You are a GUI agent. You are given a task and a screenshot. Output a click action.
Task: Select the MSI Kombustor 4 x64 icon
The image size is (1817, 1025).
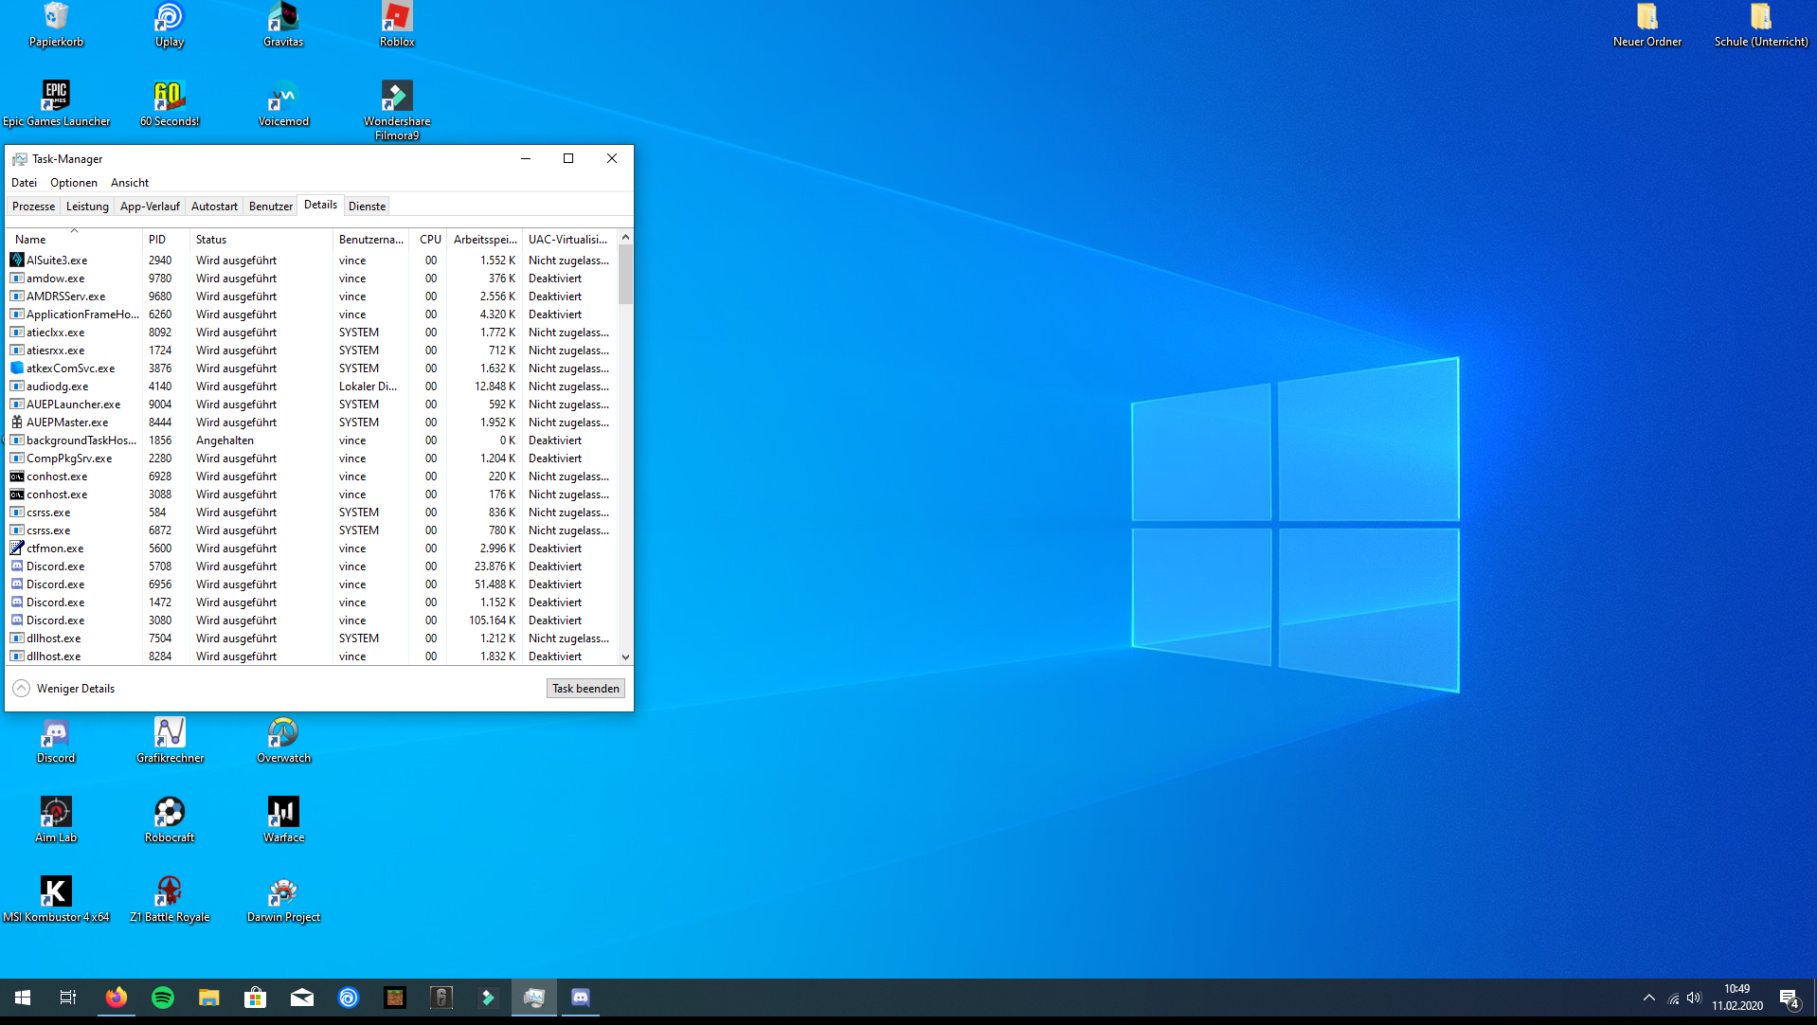click(56, 899)
